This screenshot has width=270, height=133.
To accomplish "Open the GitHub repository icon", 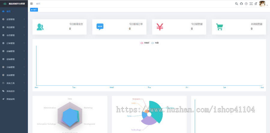I will point(241,4).
